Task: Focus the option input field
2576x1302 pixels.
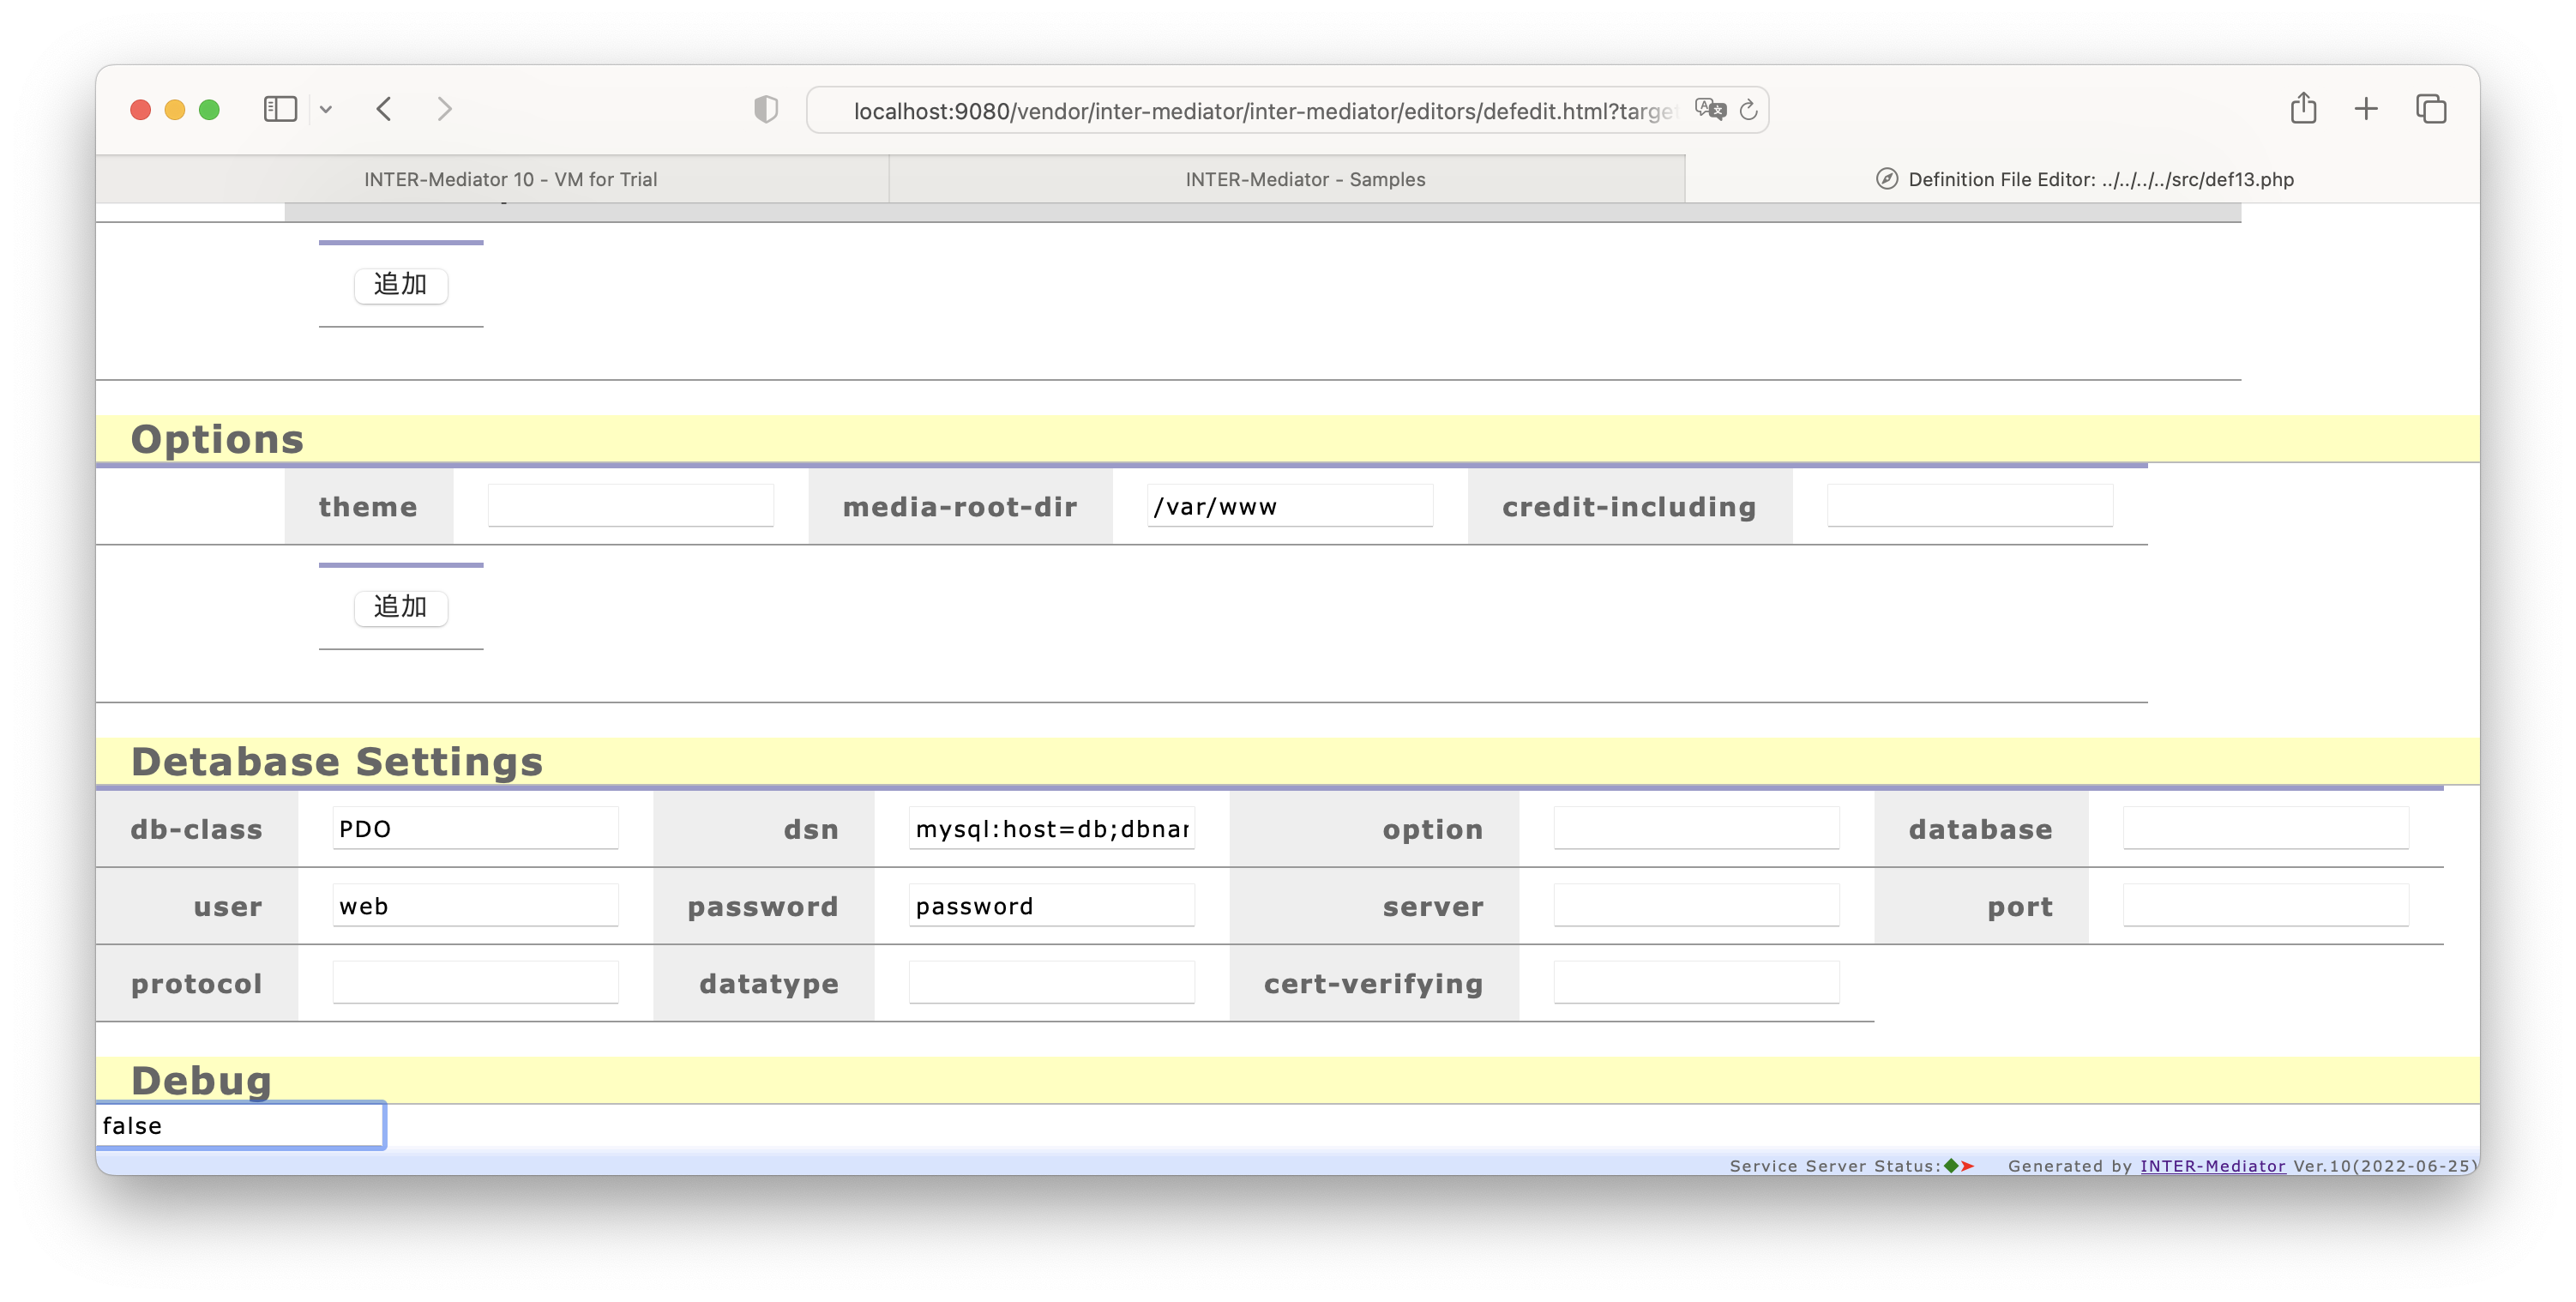Action: point(1696,828)
